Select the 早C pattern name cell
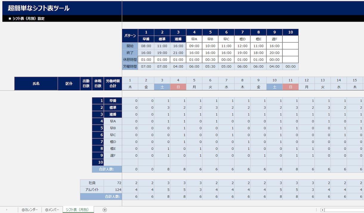 point(226,39)
